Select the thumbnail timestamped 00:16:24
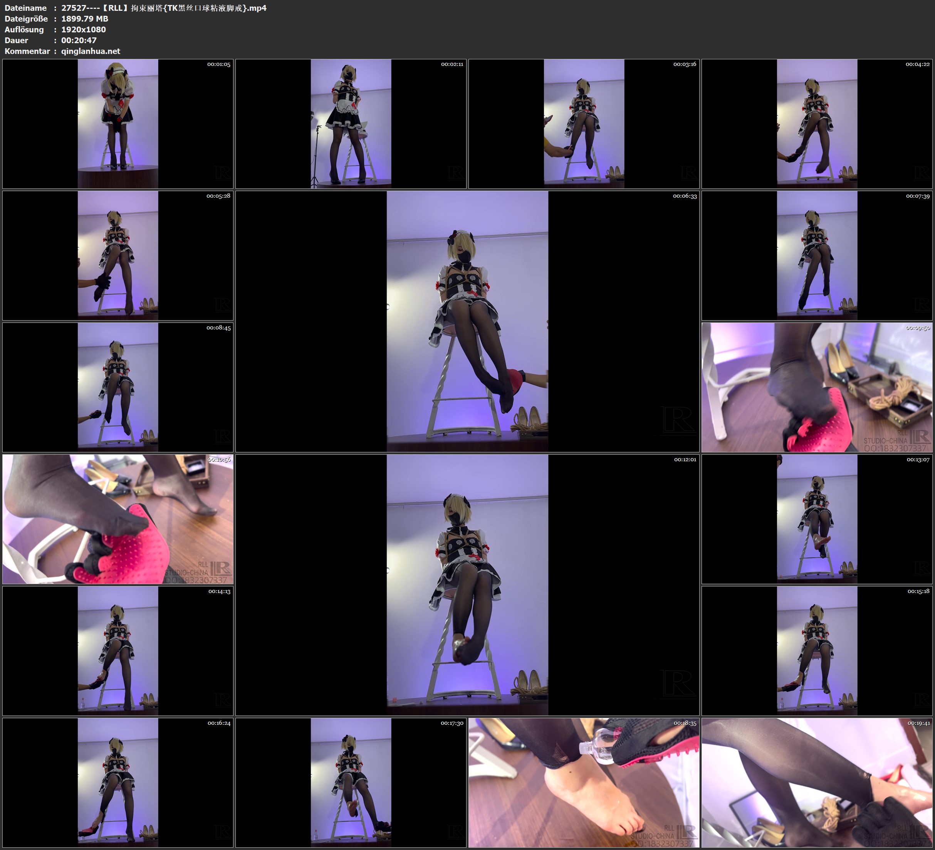Viewport: 935px width, 850px height. (118, 782)
